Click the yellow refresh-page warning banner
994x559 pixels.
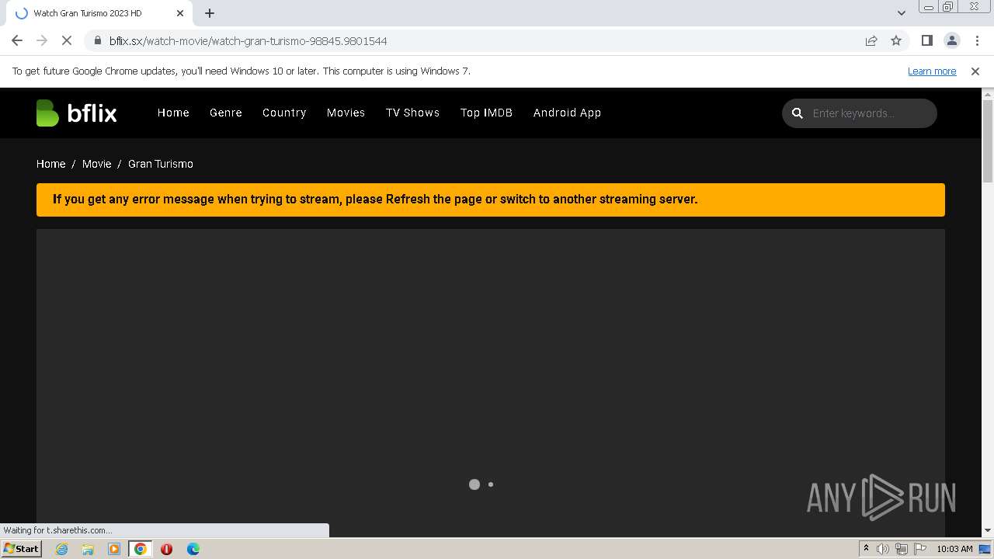(x=491, y=200)
